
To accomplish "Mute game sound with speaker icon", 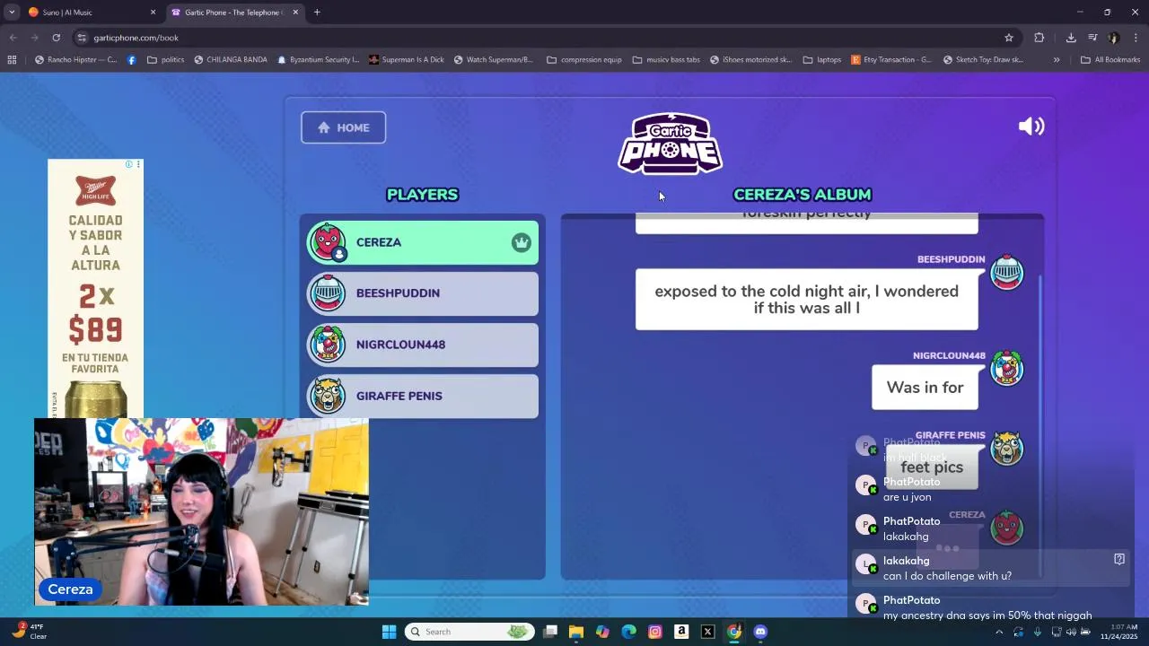I will tap(1031, 127).
